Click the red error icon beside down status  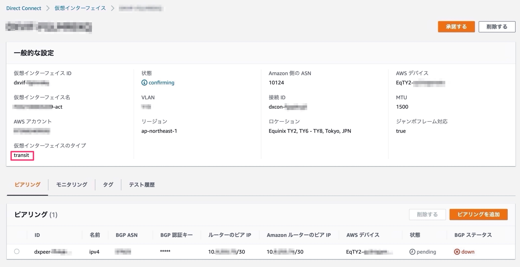(x=457, y=252)
